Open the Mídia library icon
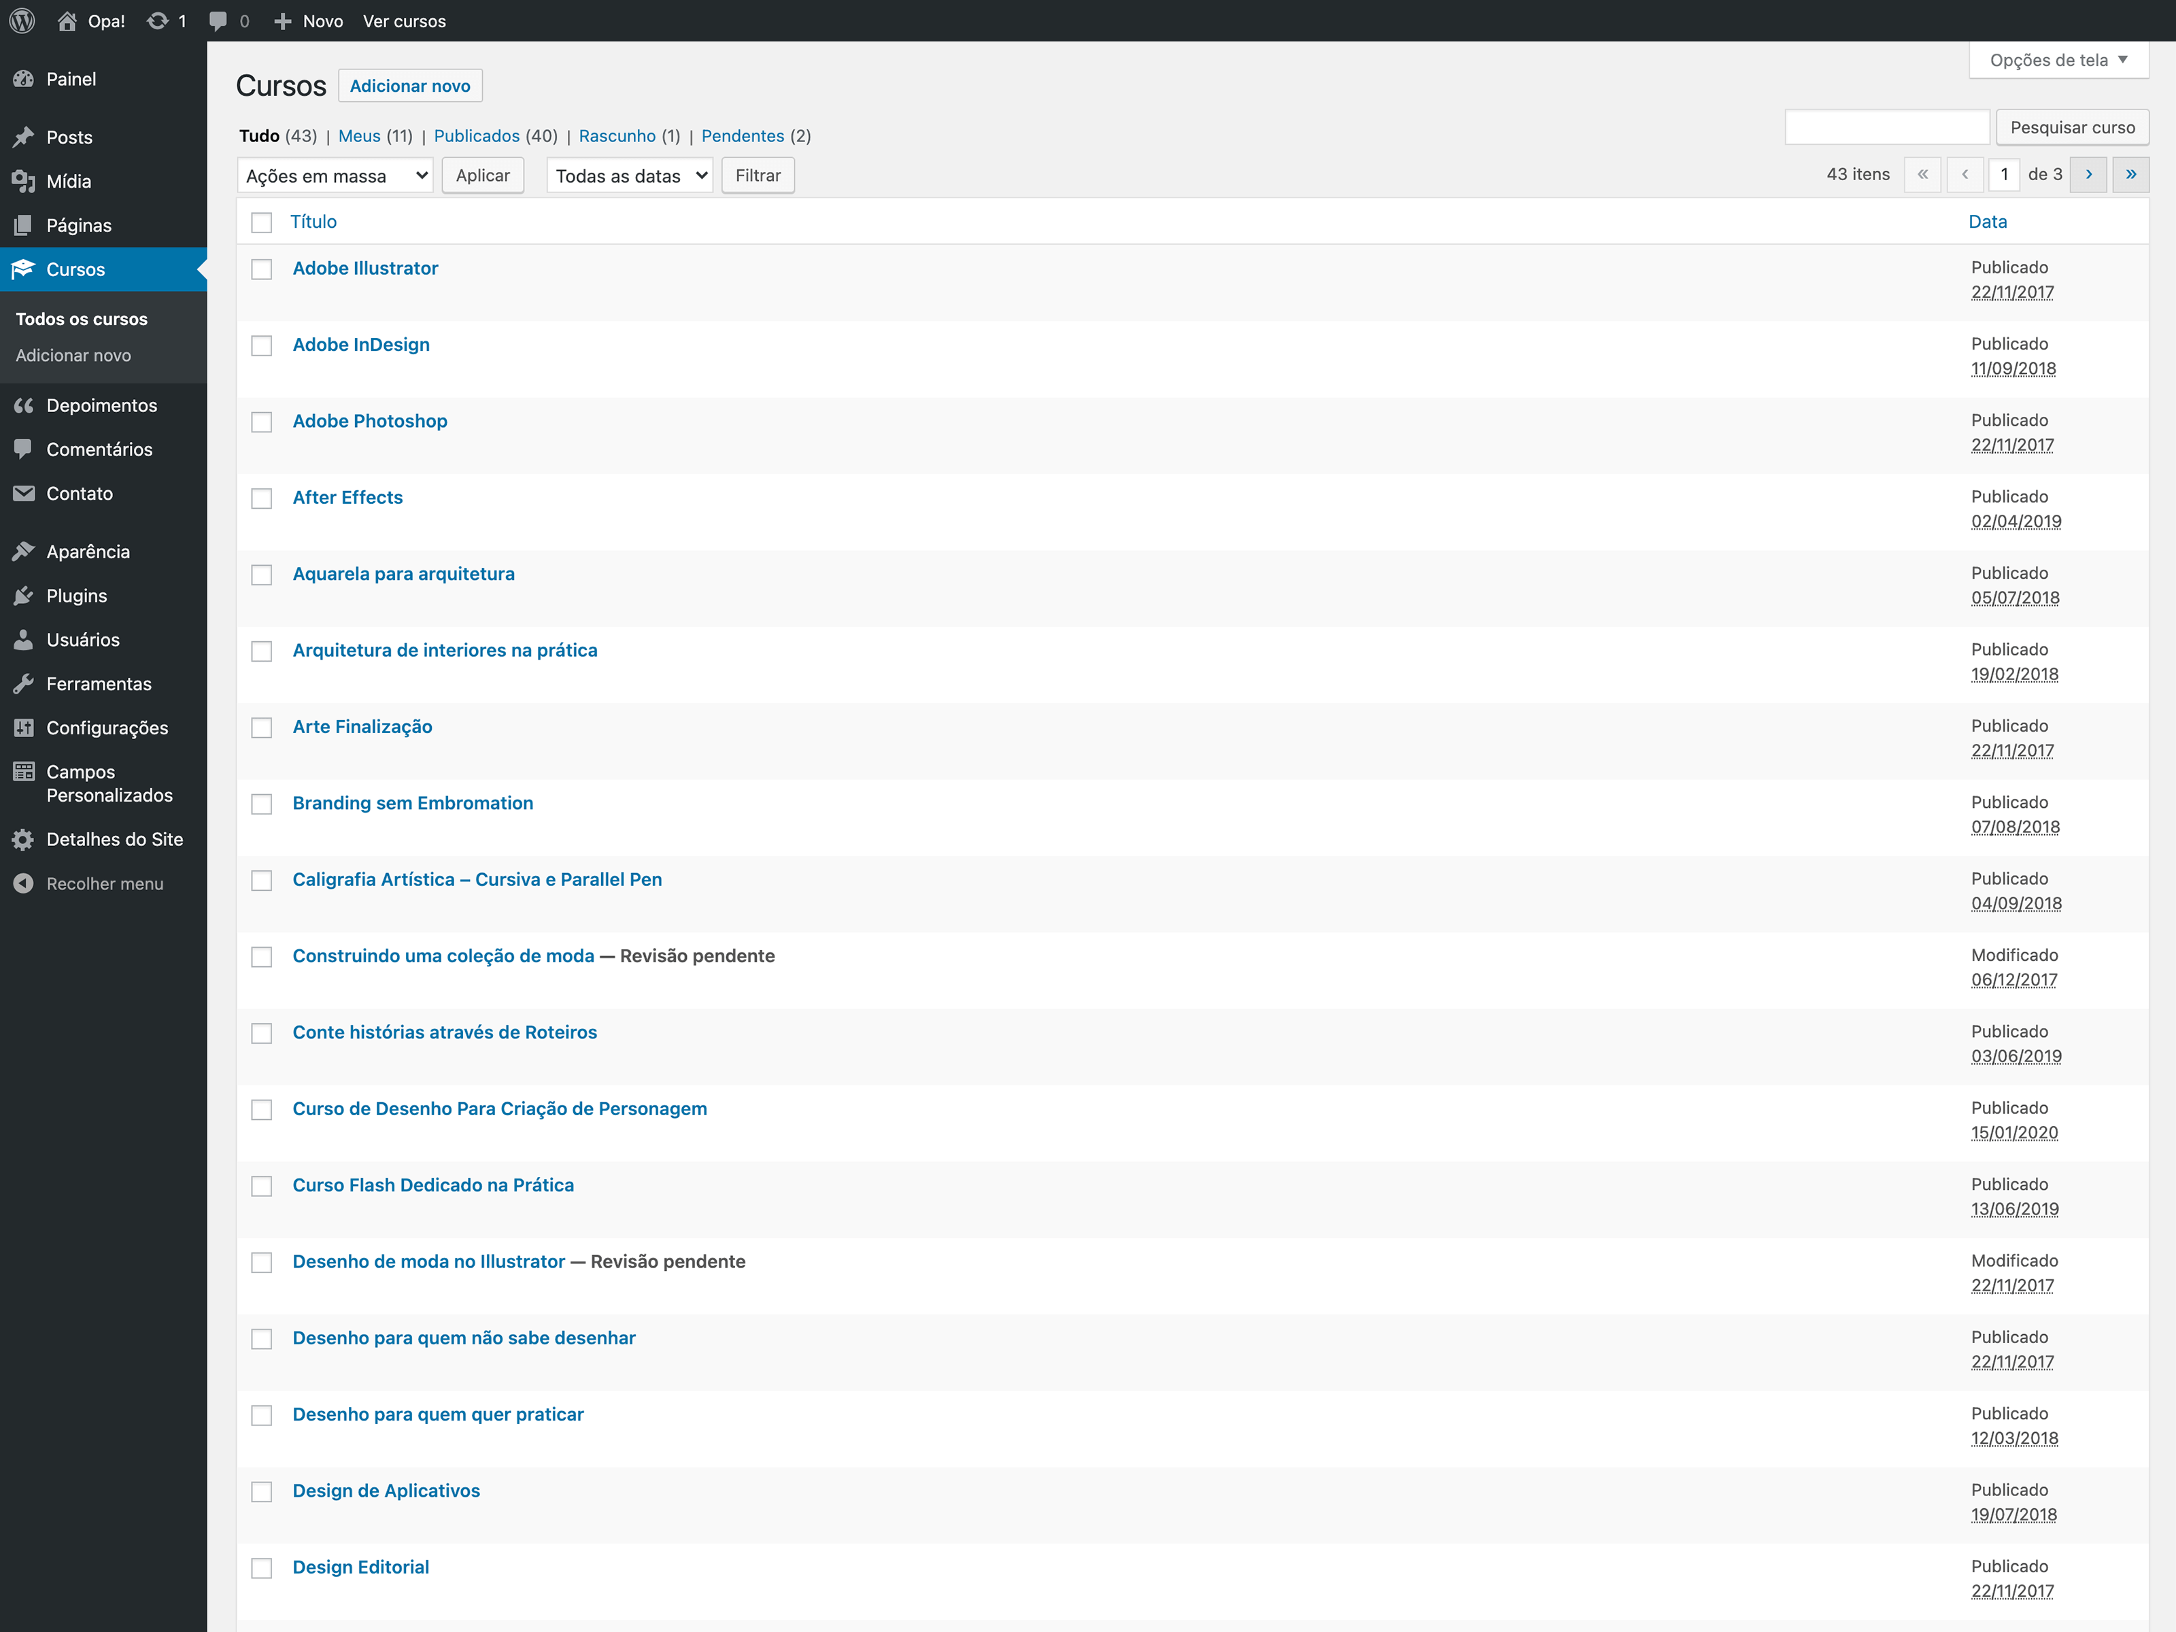Viewport: 2176px width, 1632px height. pos(24,181)
